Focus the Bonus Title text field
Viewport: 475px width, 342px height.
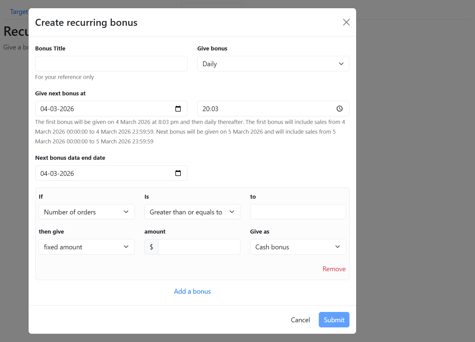[x=111, y=64]
